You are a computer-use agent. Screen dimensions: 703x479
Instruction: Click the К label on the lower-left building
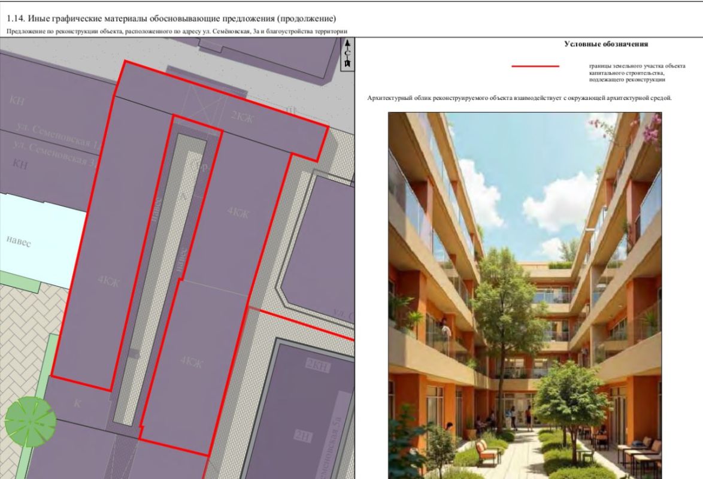[x=78, y=403]
